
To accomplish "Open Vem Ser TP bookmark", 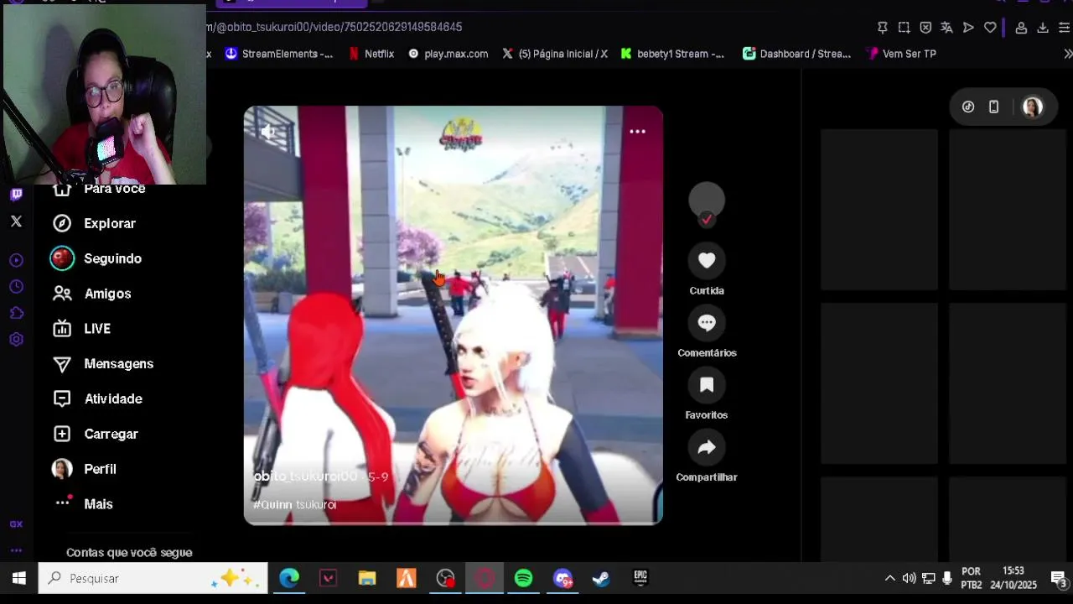I will click(901, 54).
